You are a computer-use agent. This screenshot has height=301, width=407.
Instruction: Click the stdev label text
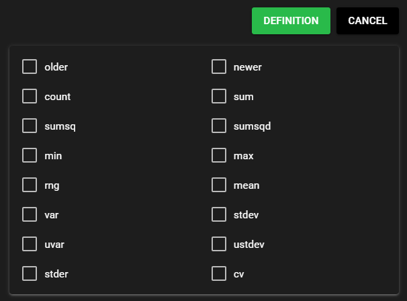(x=246, y=215)
